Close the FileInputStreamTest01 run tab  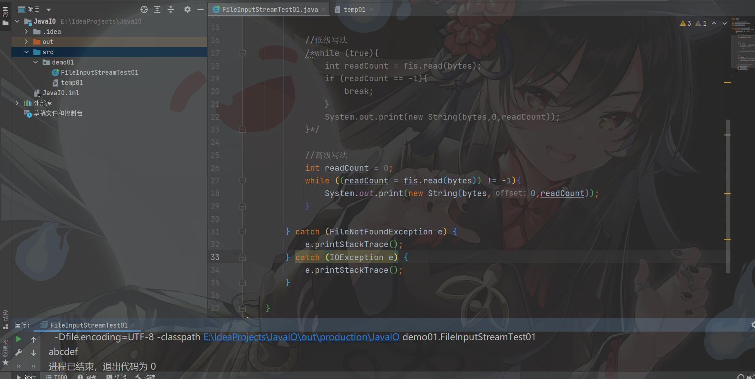pyautogui.click(x=133, y=325)
